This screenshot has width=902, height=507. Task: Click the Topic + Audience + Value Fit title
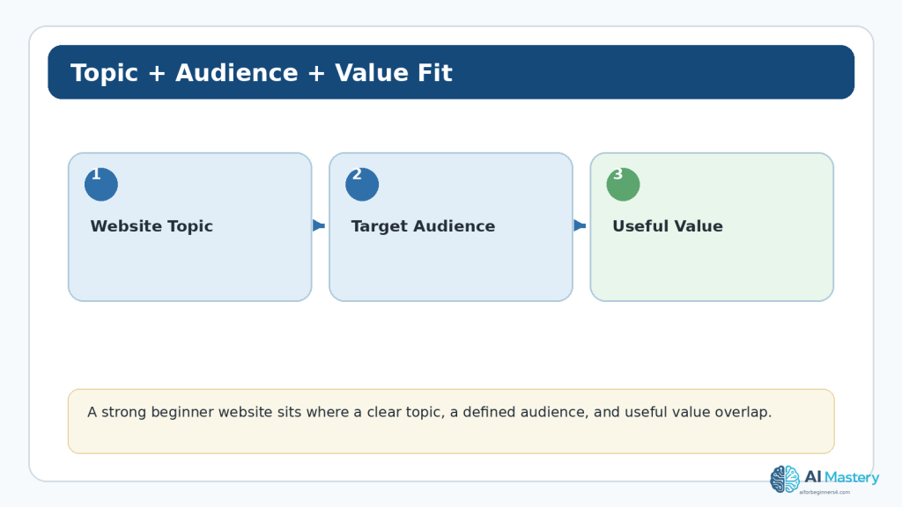(x=261, y=73)
